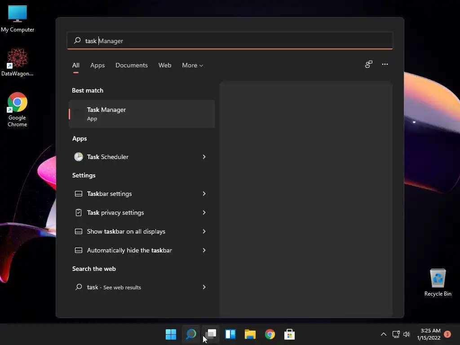Launch Chrome from the taskbar
This screenshot has height=345, width=460.
270,334
